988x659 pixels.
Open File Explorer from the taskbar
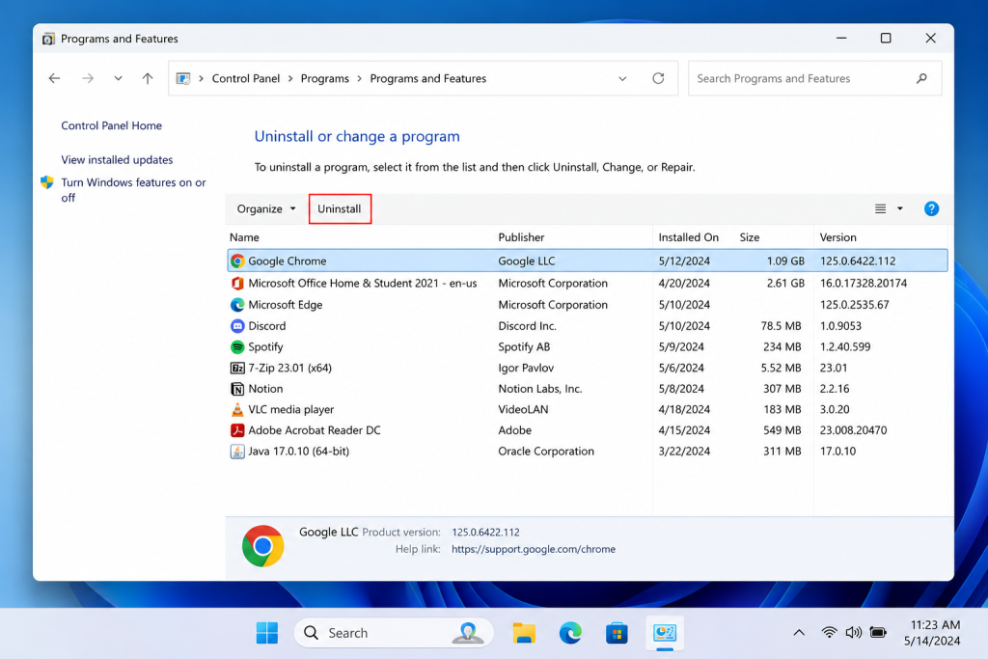pyautogui.click(x=524, y=633)
